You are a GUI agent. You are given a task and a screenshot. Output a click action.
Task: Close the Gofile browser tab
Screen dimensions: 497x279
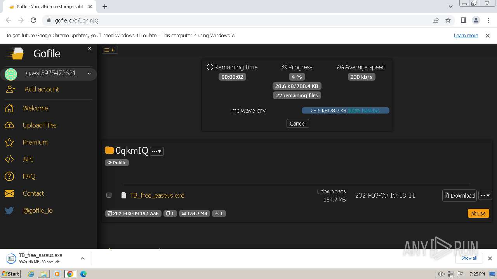point(90,7)
